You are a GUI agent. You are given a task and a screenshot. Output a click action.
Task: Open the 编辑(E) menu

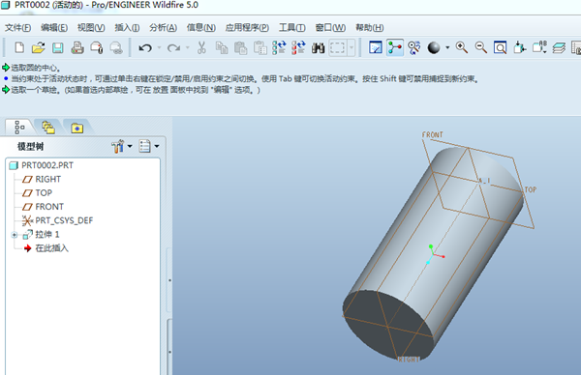pyautogui.click(x=54, y=28)
